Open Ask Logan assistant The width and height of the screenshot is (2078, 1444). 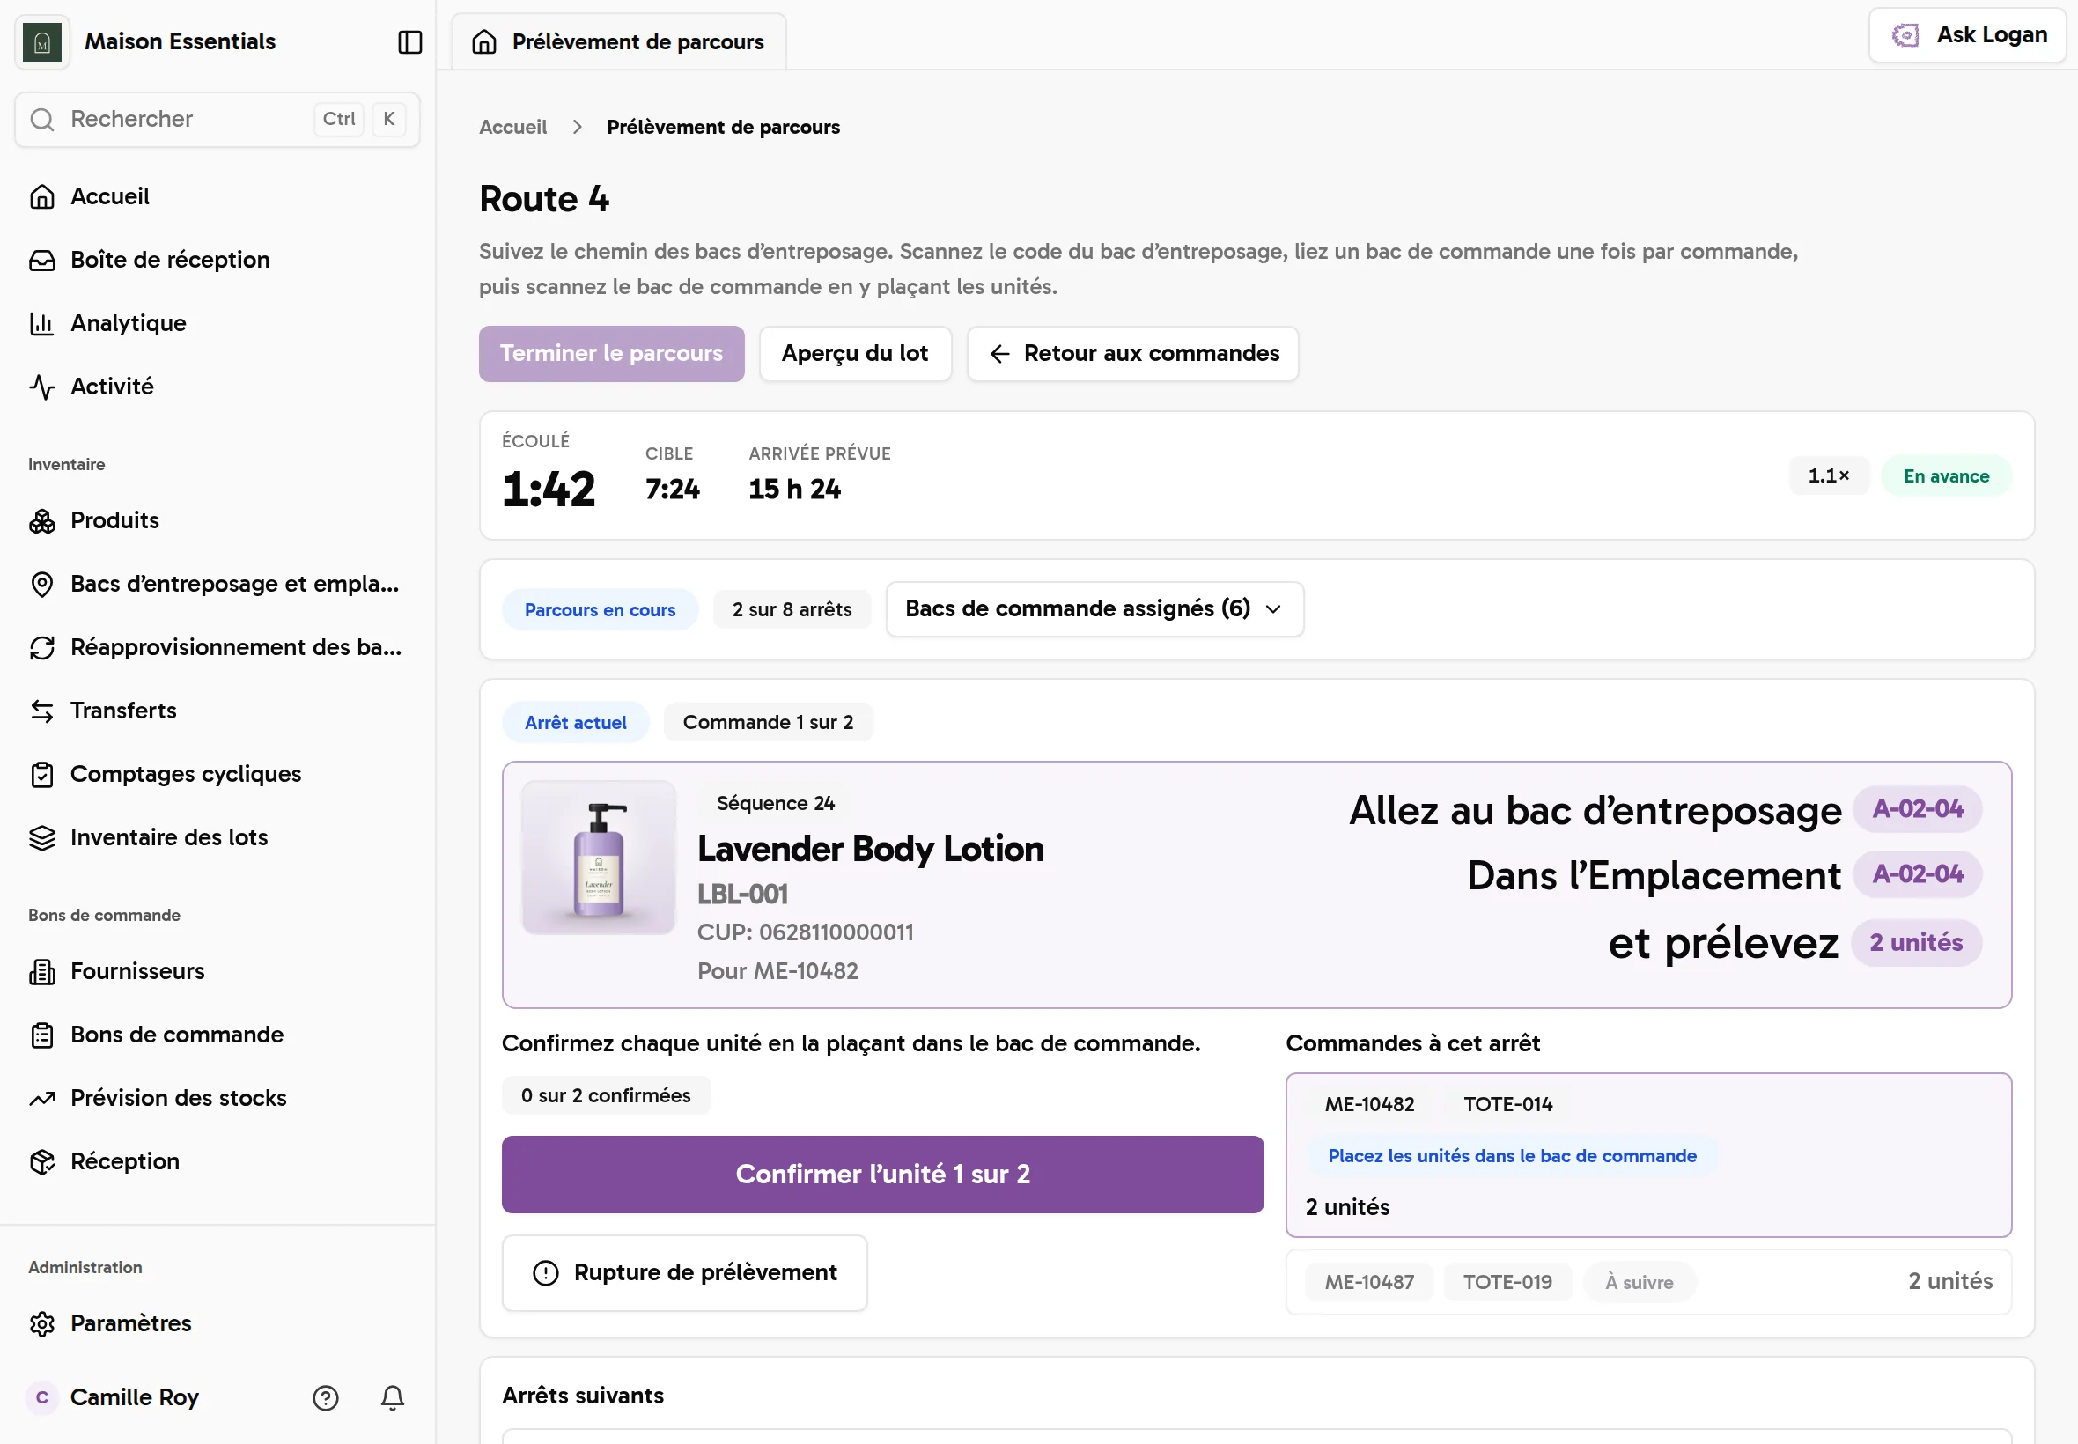1968,35
